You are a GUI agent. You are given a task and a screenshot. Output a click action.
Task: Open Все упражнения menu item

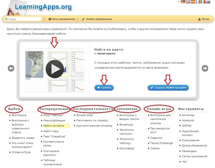62,19
